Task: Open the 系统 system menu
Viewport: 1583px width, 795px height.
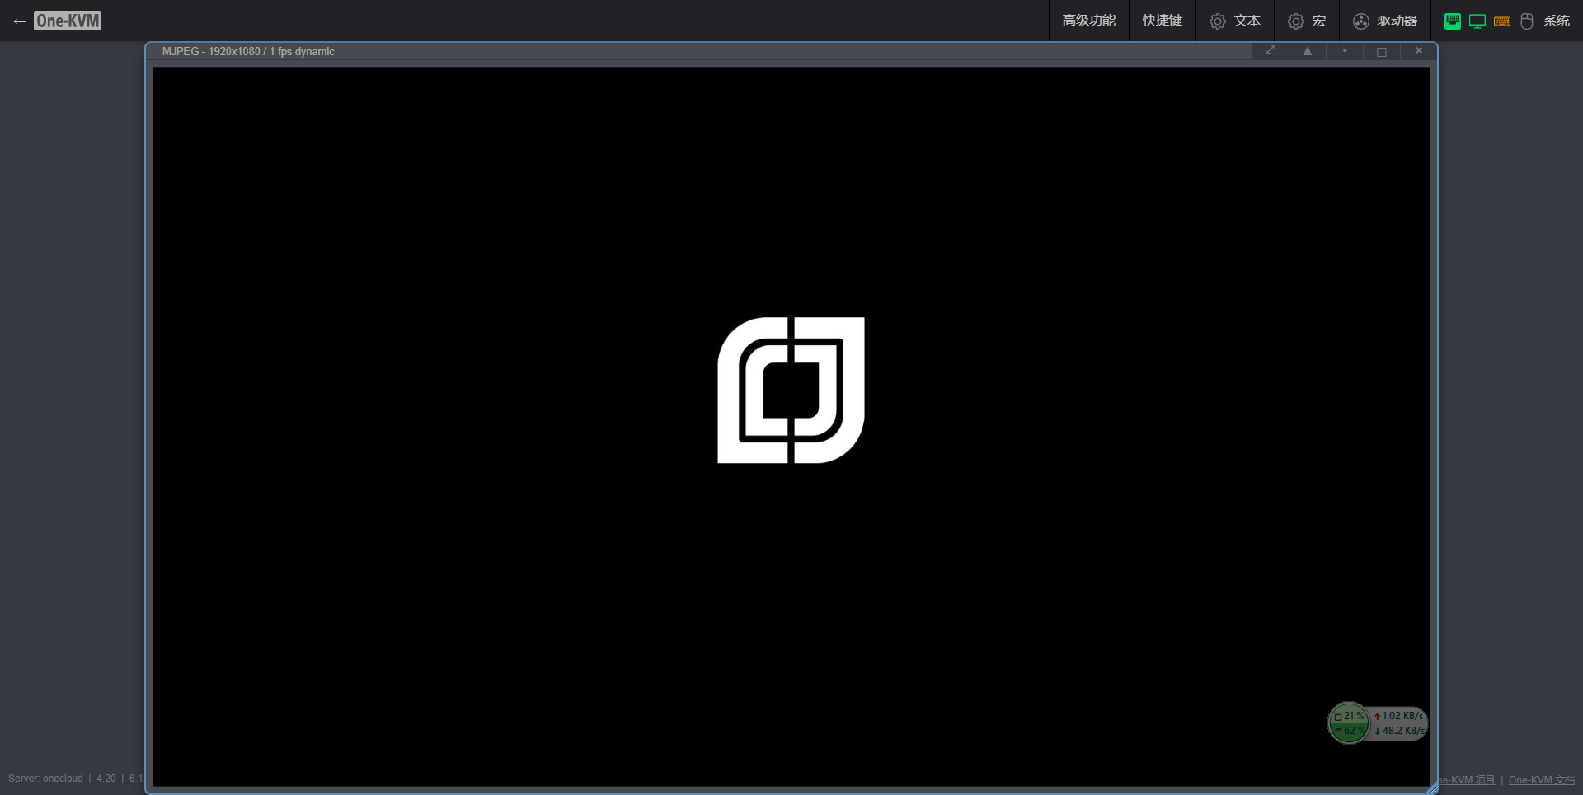Action: tap(1556, 21)
